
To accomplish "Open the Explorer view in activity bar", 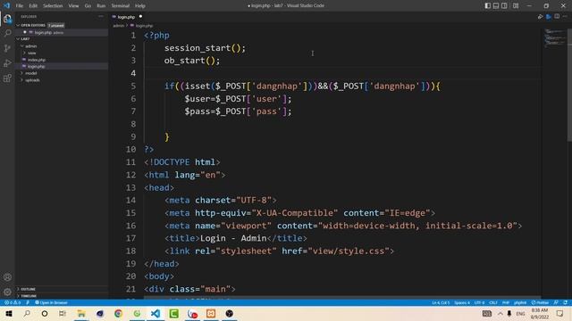I will [x=7, y=19].
